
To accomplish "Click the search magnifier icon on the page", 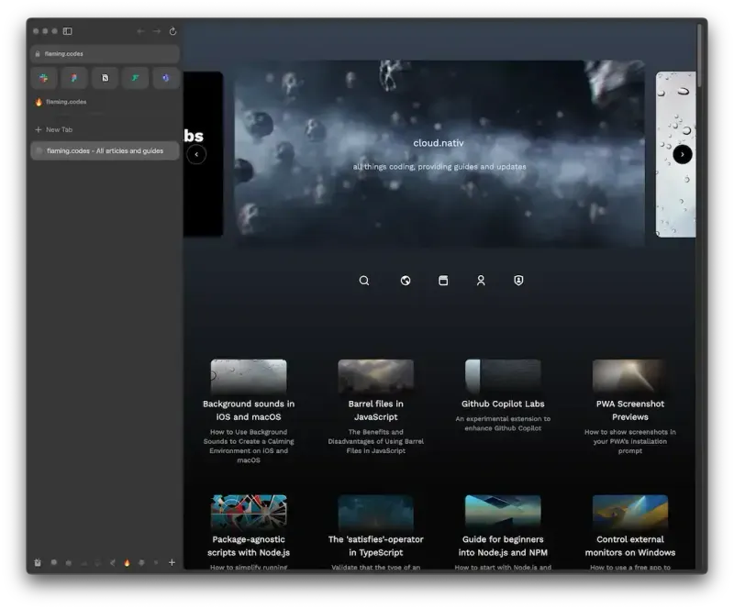I will pyautogui.click(x=364, y=281).
